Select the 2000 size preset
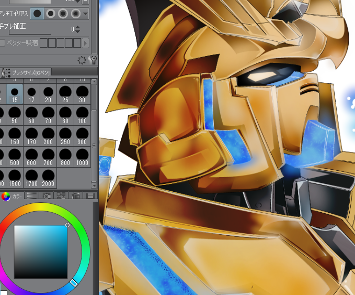355x295 pixels. (48, 178)
